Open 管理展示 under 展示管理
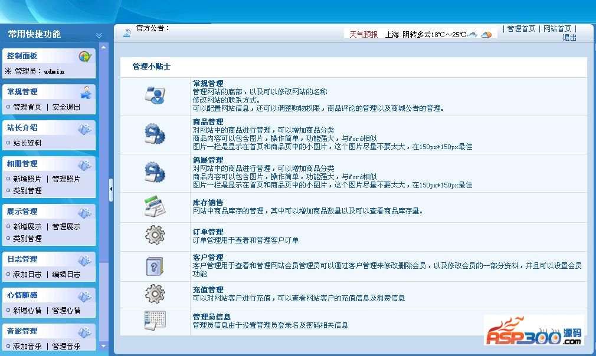The width and height of the screenshot is (596, 356). click(66, 226)
